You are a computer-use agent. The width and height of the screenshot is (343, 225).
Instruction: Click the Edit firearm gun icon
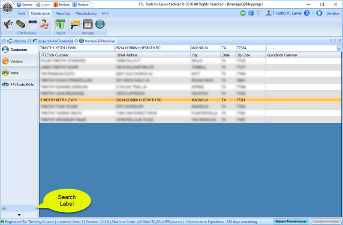tap(8, 24)
